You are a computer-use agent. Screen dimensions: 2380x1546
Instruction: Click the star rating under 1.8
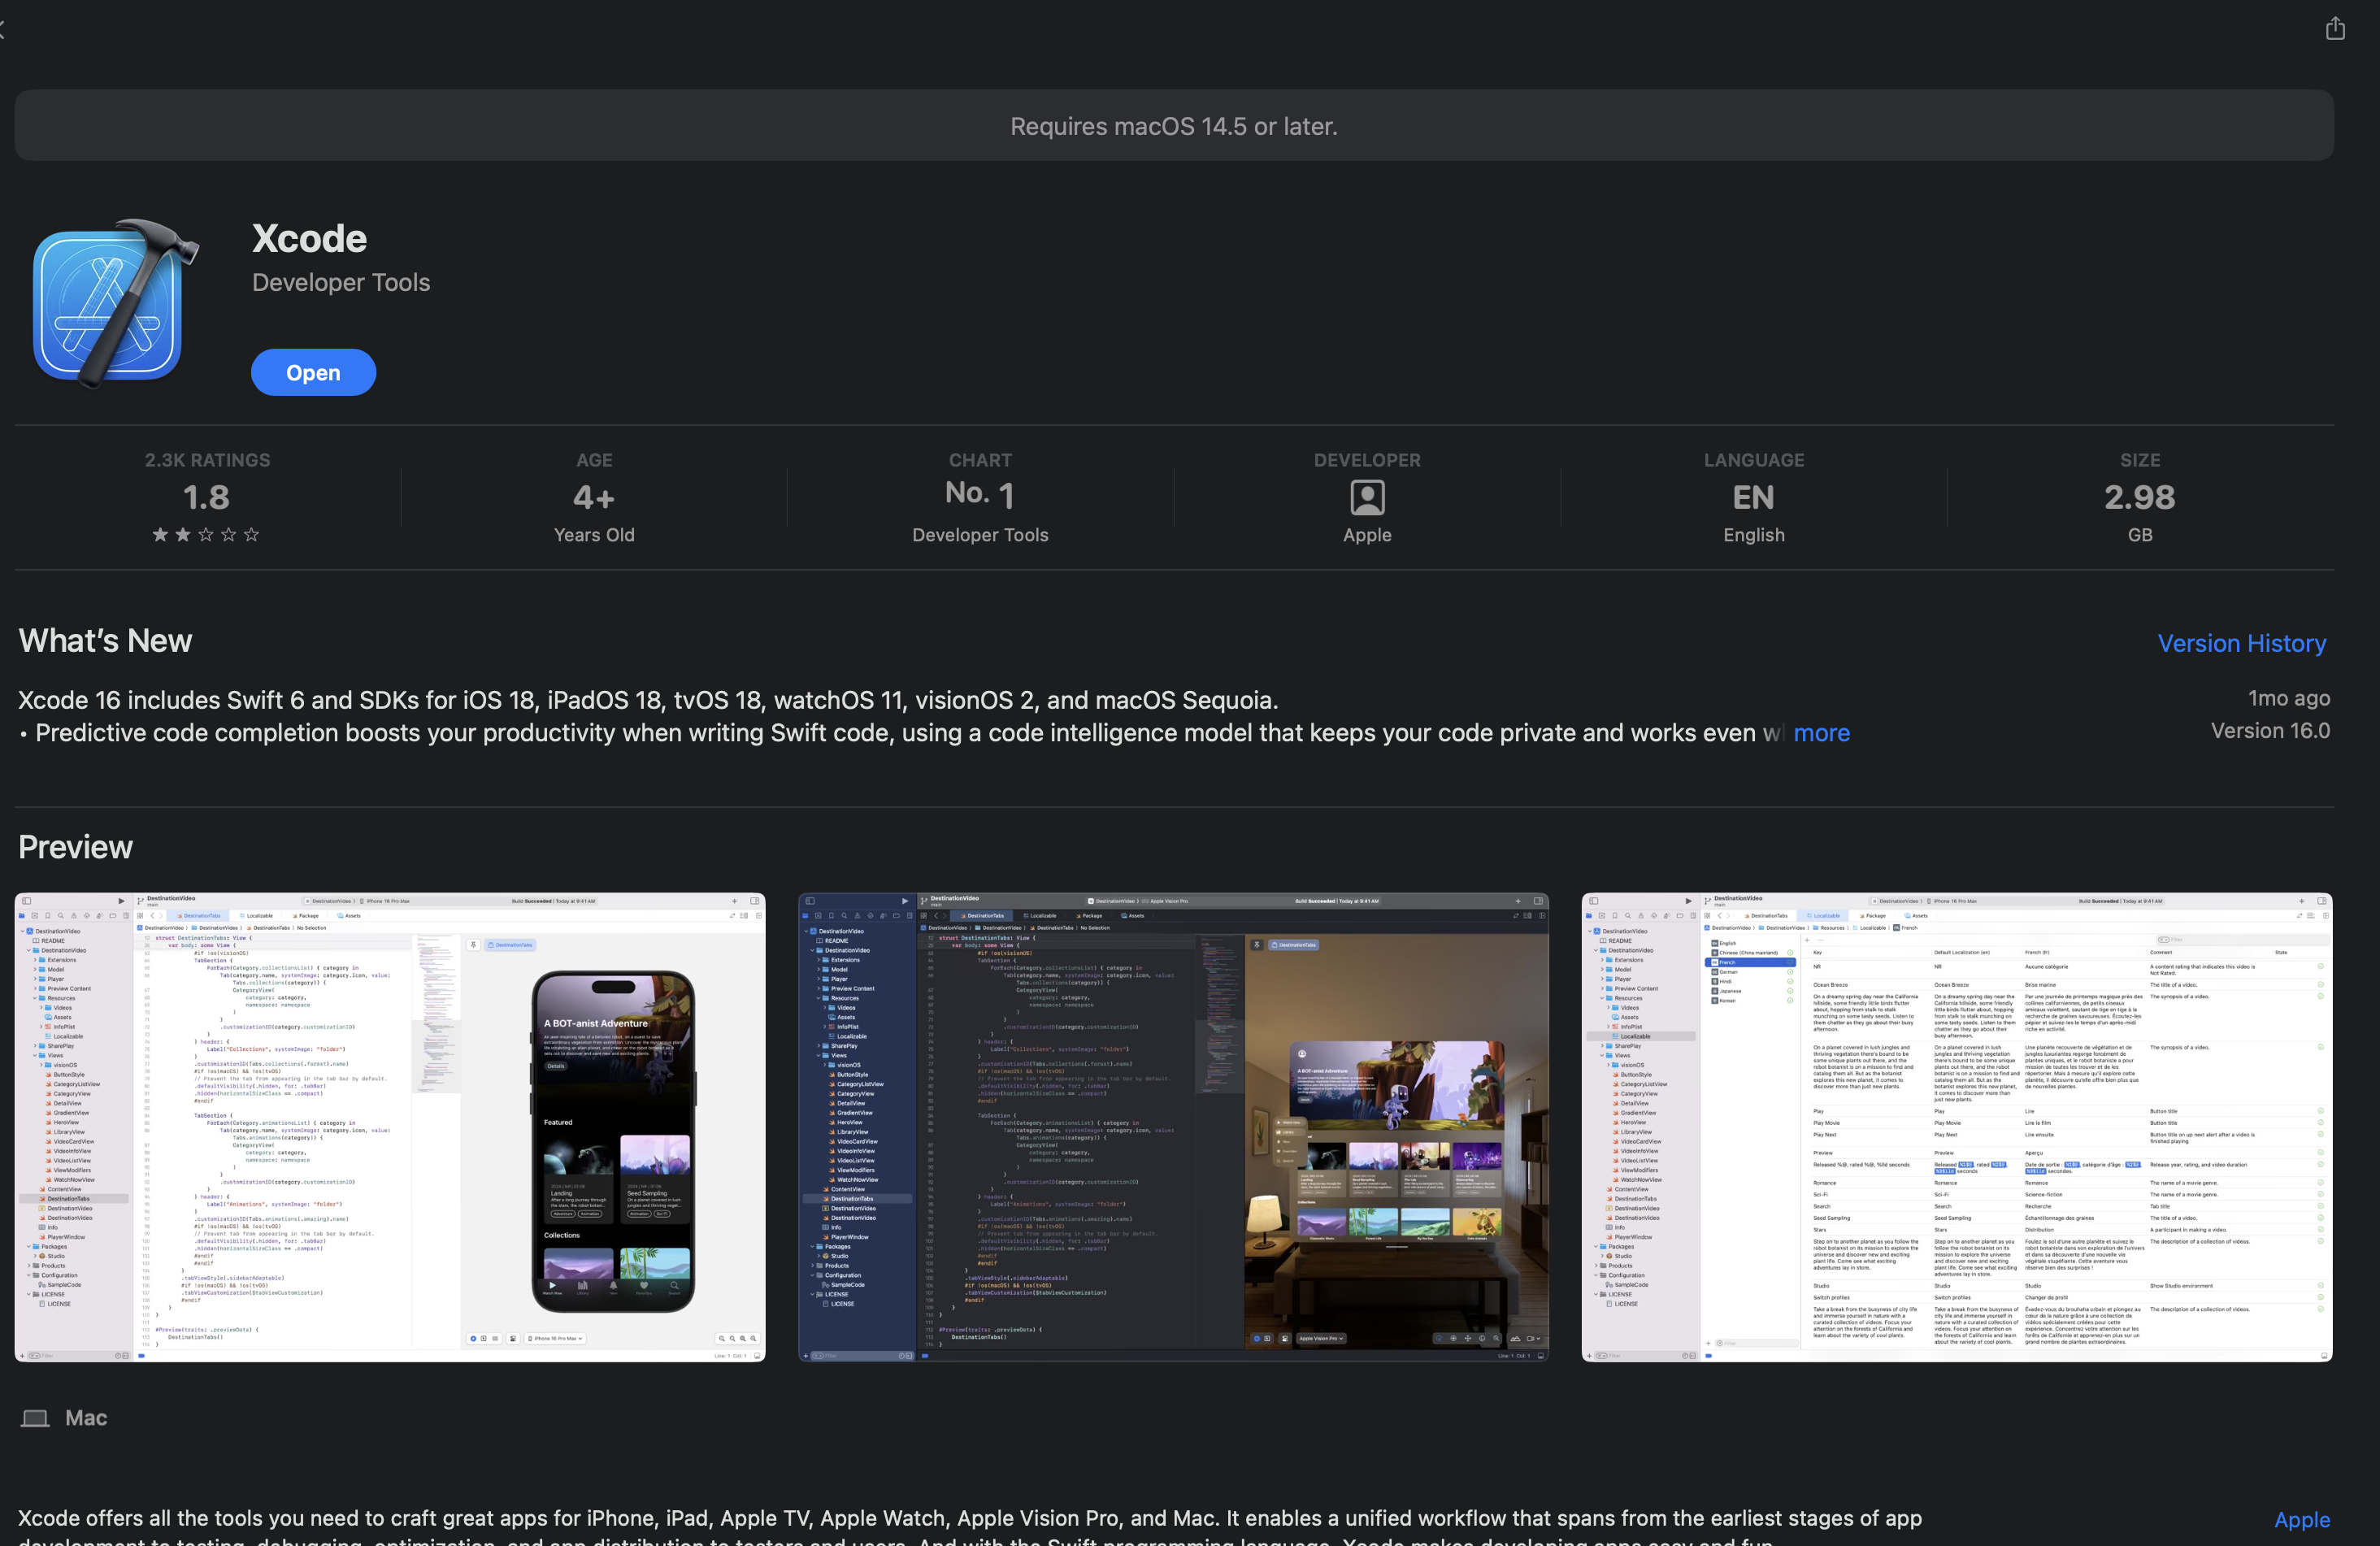[x=205, y=535]
